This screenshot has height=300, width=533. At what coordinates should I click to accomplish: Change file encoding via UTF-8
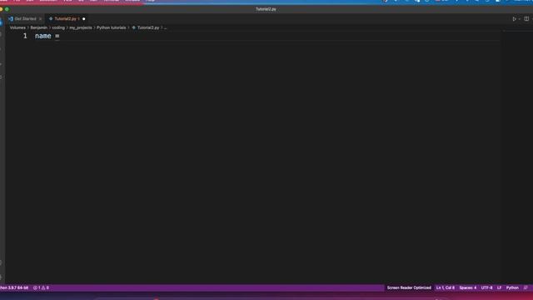(x=486, y=287)
